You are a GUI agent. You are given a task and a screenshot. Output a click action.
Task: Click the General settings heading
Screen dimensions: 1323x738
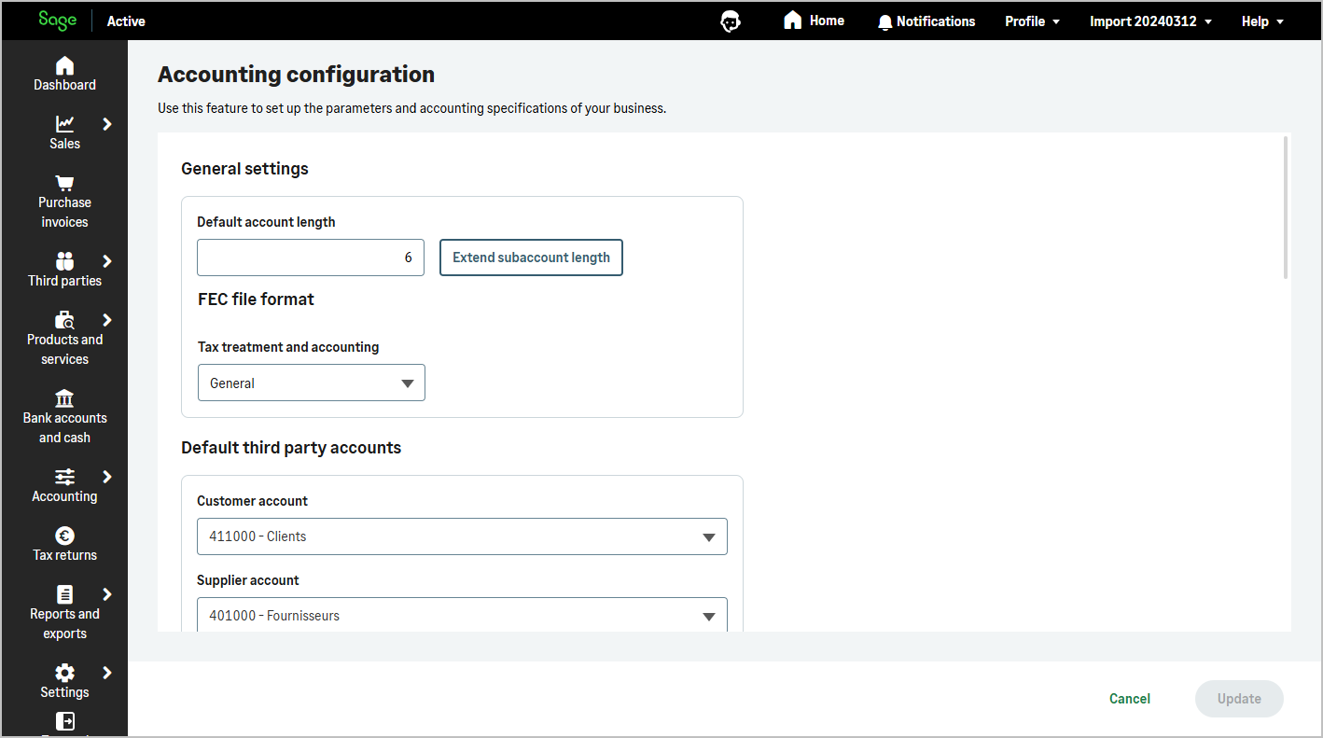tap(244, 169)
